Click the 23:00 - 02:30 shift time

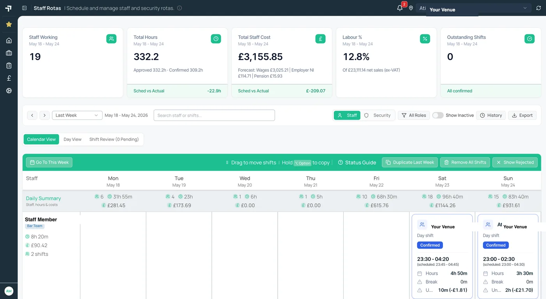pyautogui.click(x=499, y=259)
